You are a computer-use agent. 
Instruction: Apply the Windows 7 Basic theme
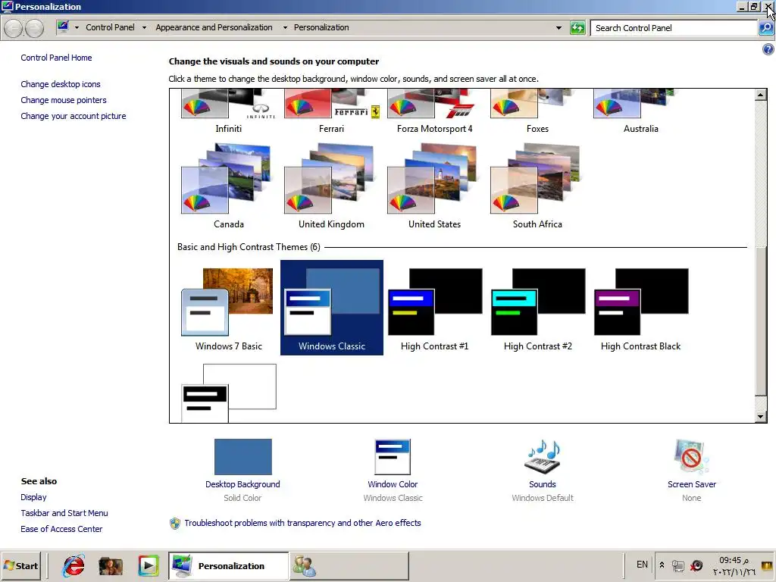coord(228,308)
